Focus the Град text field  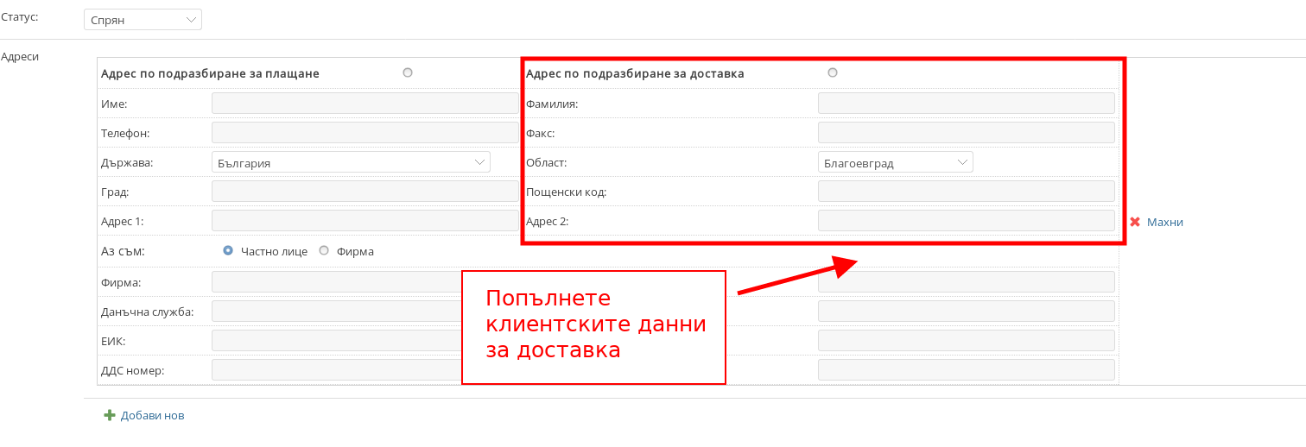(365, 192)
